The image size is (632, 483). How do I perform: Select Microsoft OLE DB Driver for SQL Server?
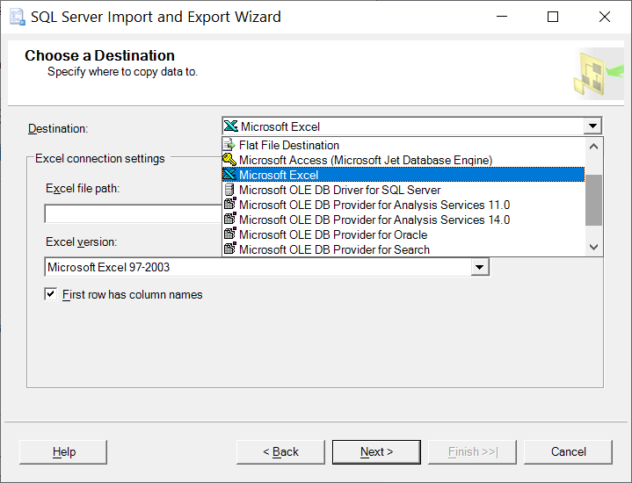click(403, 190)
